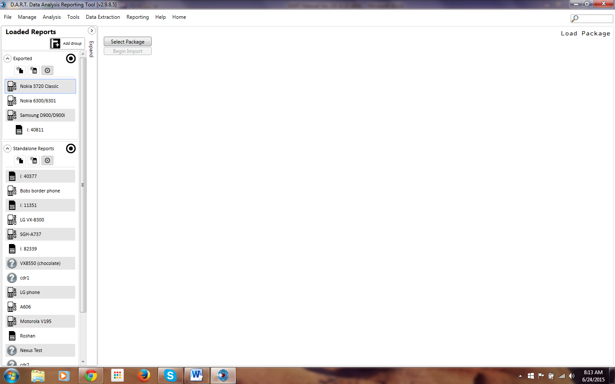615x384 pixels.
Task: Click add report icon in Standalone Reports group
Action: point(20,160)
